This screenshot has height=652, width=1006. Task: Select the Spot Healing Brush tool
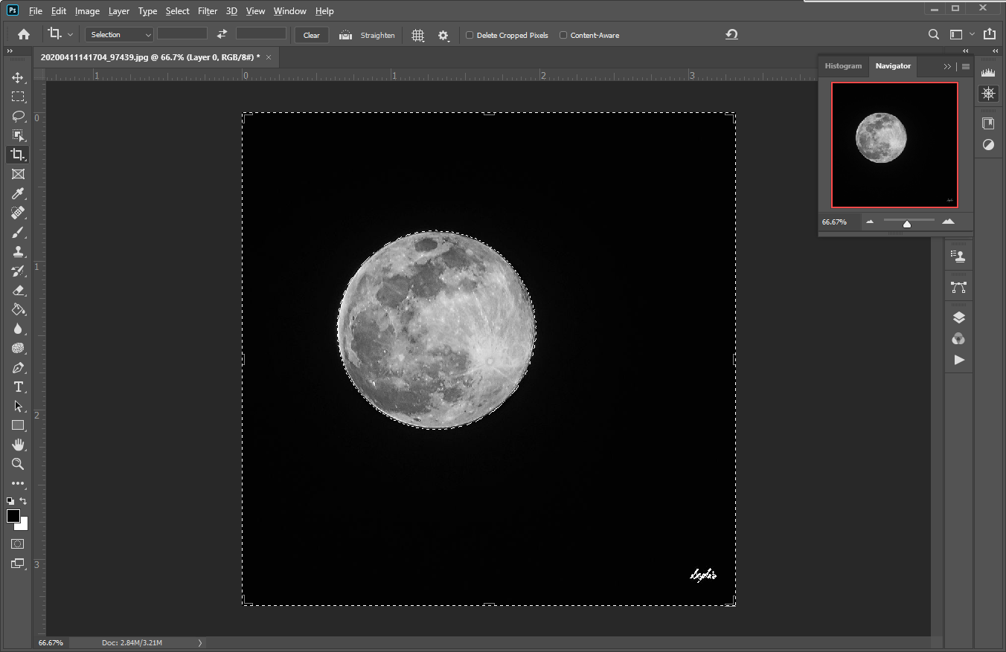[x=18, y=213]
